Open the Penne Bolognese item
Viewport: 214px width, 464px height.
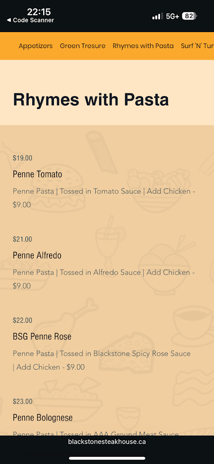[43, 417]
